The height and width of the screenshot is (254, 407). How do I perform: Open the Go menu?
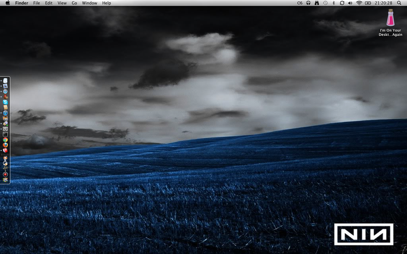pyautogui.click(x=74, y=3)
